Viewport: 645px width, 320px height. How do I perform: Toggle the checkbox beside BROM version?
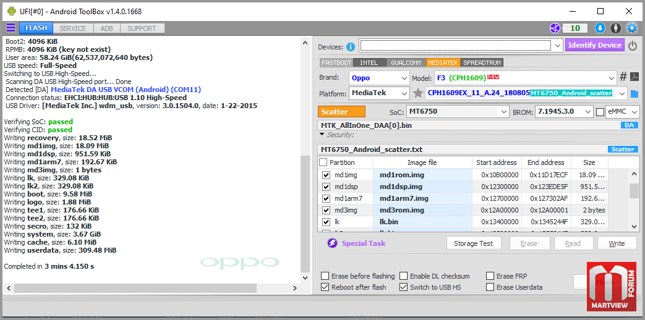coord(600,112)
